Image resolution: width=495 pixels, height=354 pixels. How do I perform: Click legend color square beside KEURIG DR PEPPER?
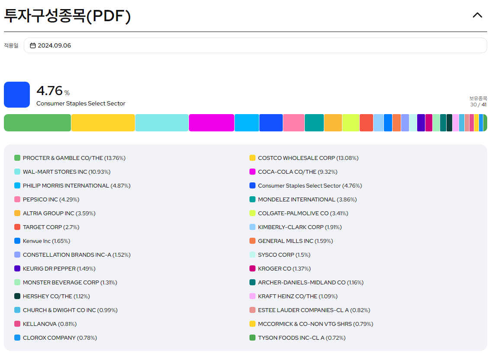17,268
